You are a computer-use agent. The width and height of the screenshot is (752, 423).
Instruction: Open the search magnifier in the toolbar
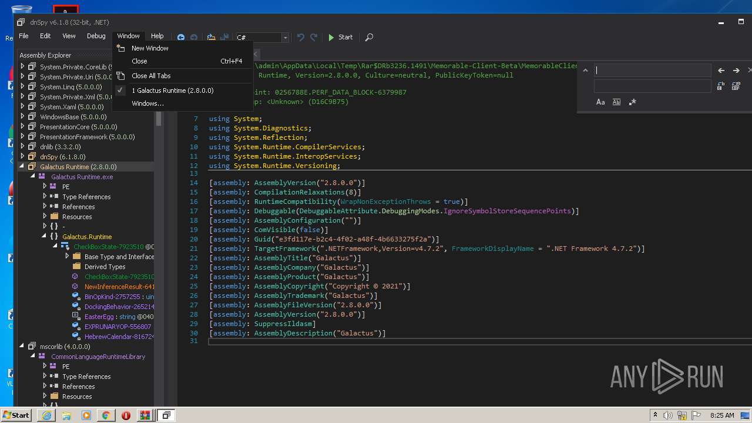[369, 37]
